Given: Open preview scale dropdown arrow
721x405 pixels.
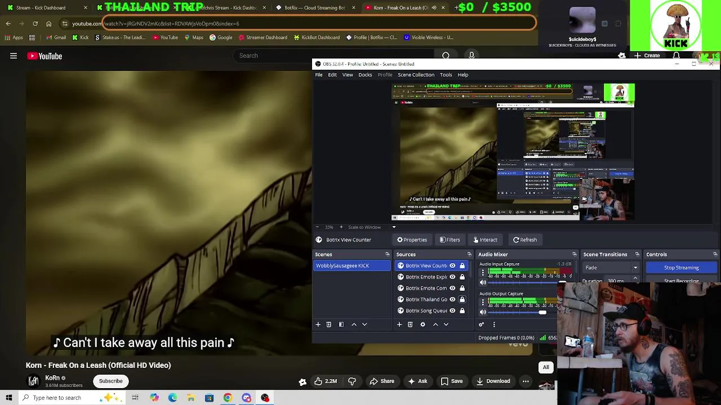Looking at the screenshot, I should pyautogui.click(x=394, y=227).
